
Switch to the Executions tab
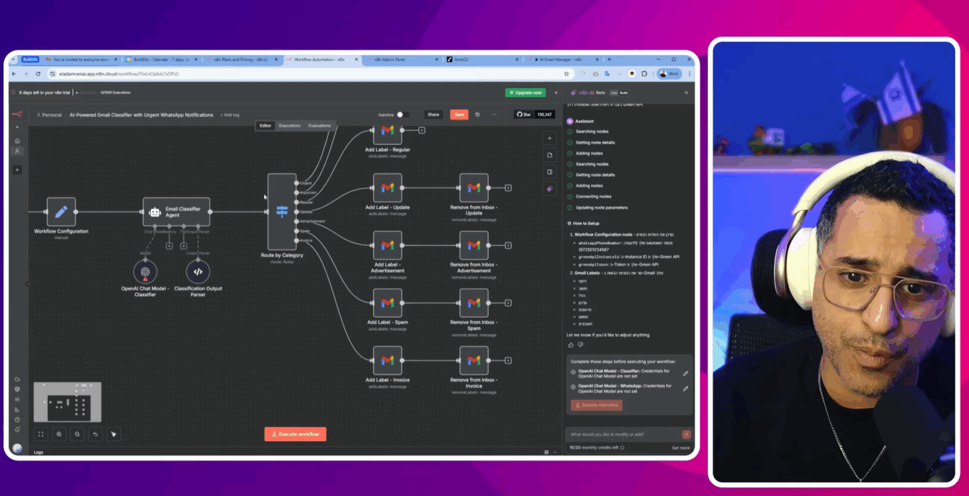[x=290, y=125]
